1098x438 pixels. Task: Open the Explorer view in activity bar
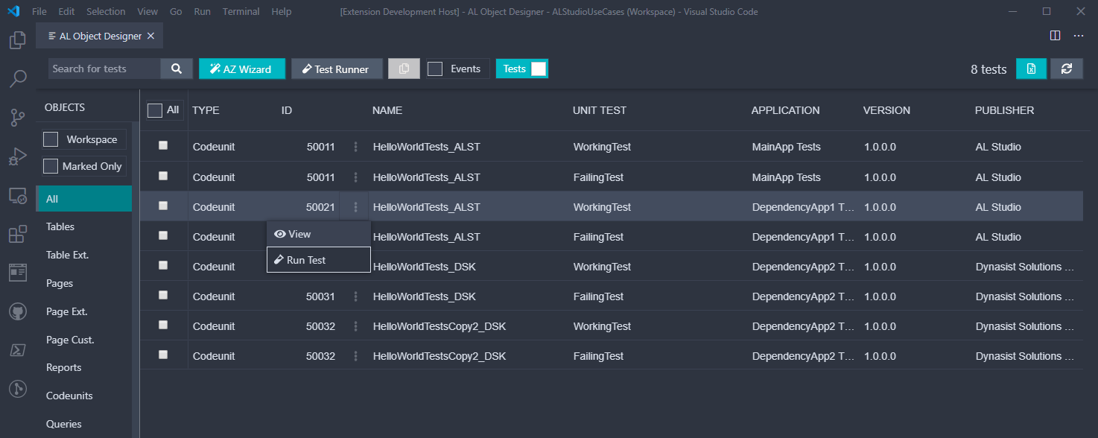tap(18, 40)
